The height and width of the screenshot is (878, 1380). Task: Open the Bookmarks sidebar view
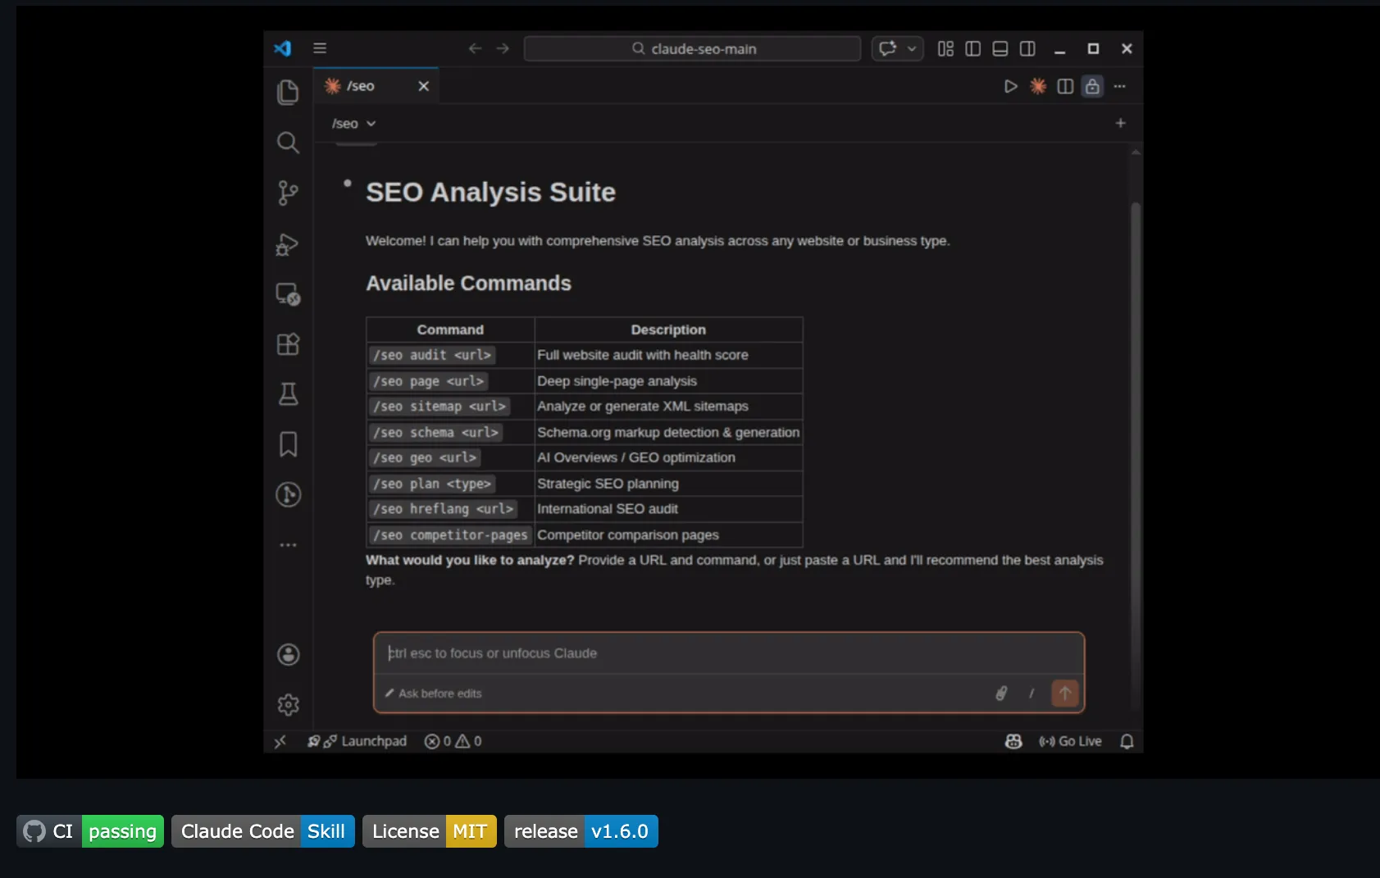click(x=288, y=444)
